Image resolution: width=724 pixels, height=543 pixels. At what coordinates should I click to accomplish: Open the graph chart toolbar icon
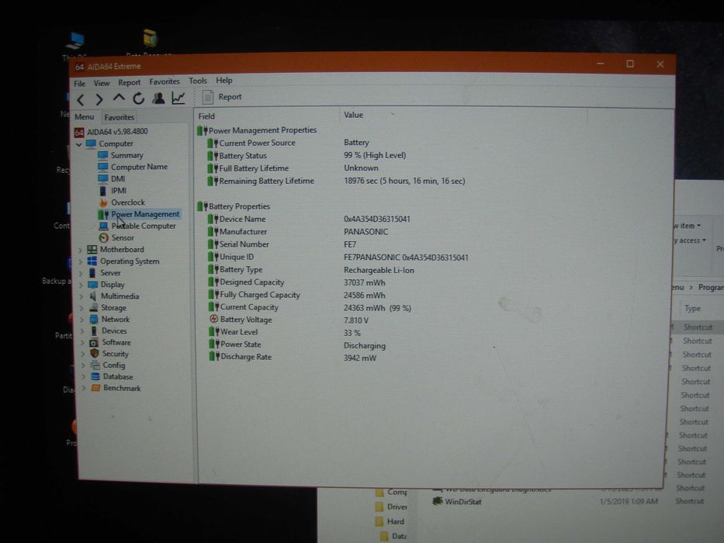[x=178, y=98]
